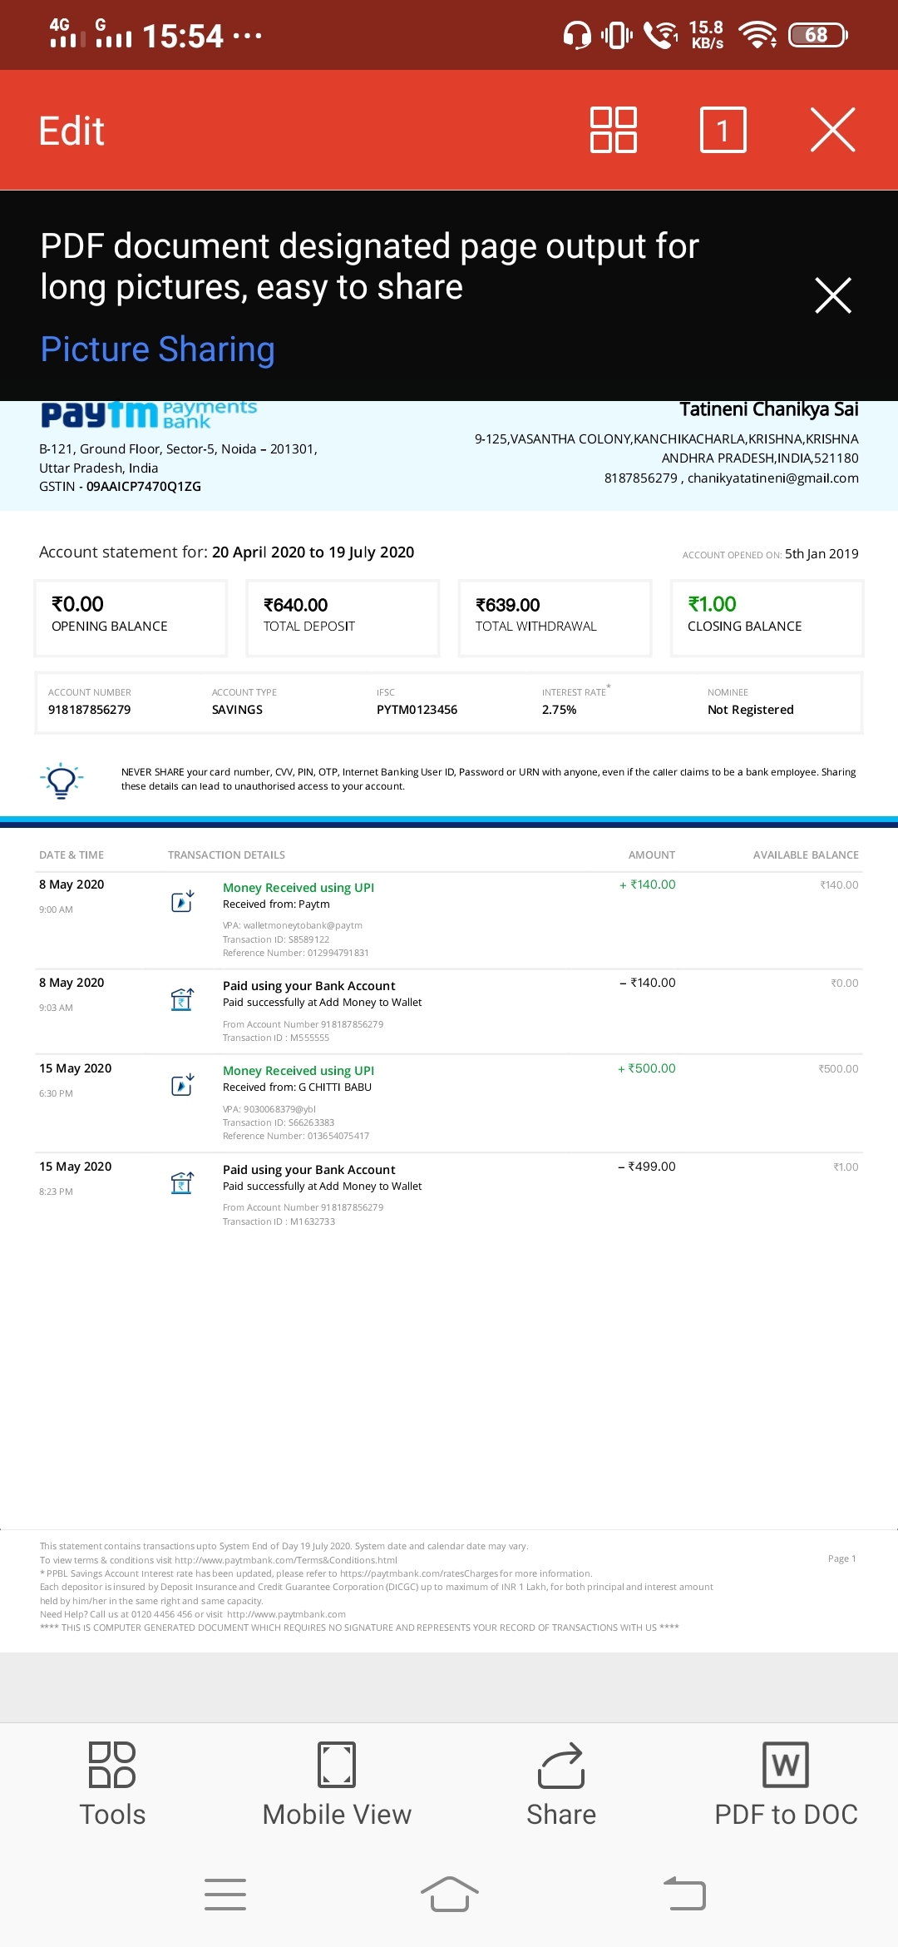Select the ₹0.00 opening balance card
Image resolution: width=898 pixels, height=1947 pixels.
click(131, 618)
